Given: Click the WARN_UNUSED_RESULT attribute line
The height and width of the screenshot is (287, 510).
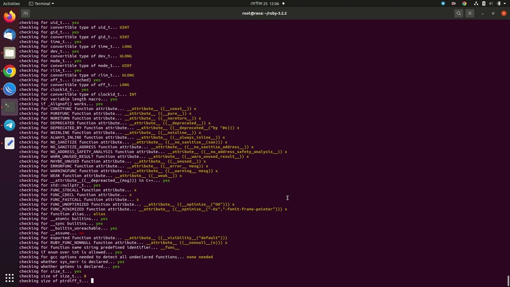Looking at the screenshot, I should tap(134, 157).
